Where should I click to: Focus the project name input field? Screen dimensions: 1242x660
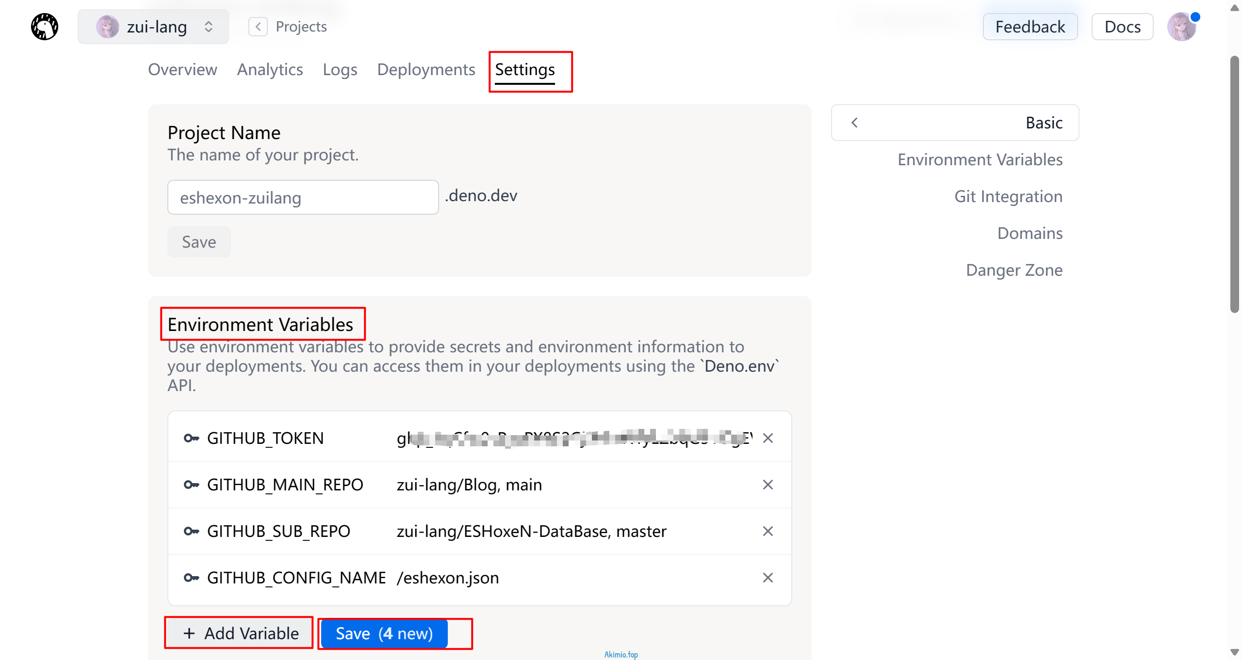pos(303,197)
